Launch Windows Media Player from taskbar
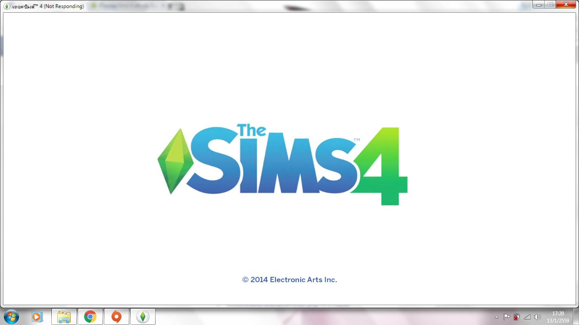579x325 pixels. pyautogui.click(x=37, y=317)
